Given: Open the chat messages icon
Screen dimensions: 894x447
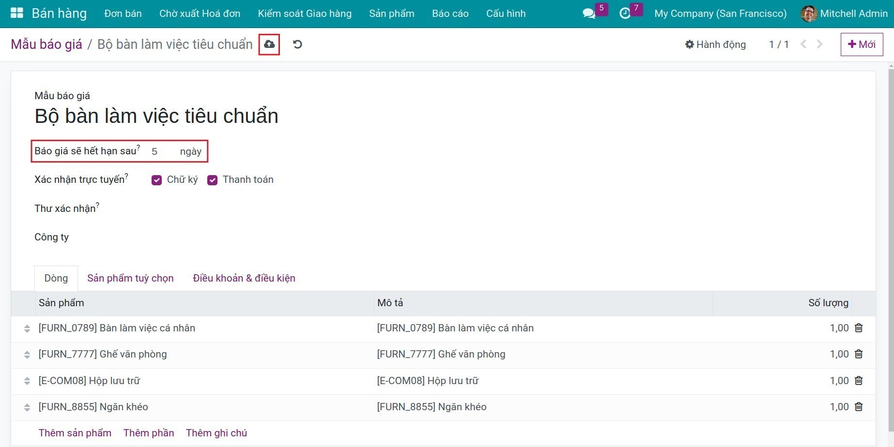Looking at the screenshot, I should click(x=589, y=14).
